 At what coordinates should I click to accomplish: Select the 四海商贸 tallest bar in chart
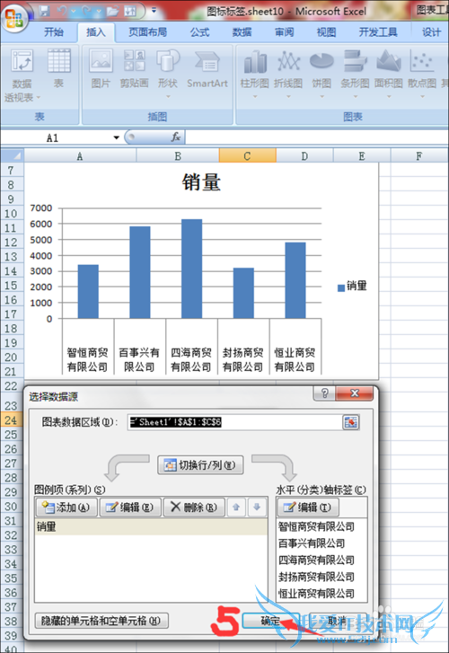click(191, 269)
